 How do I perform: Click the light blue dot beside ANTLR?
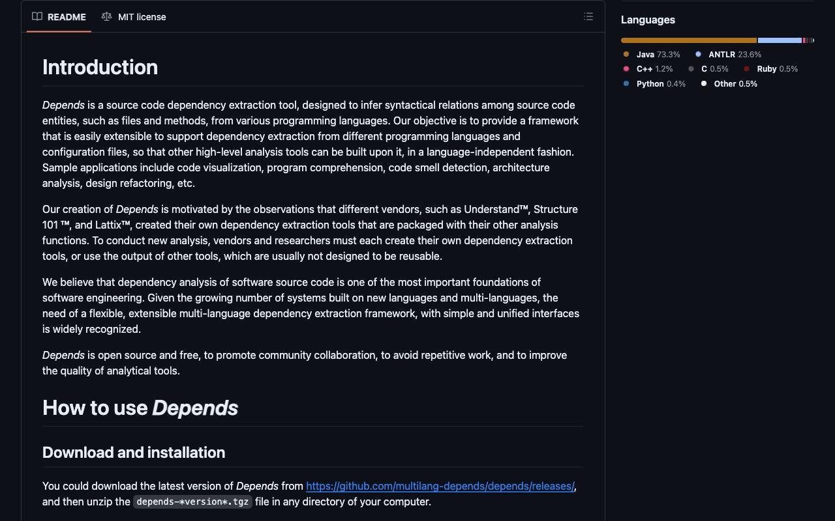click(698, 54)
